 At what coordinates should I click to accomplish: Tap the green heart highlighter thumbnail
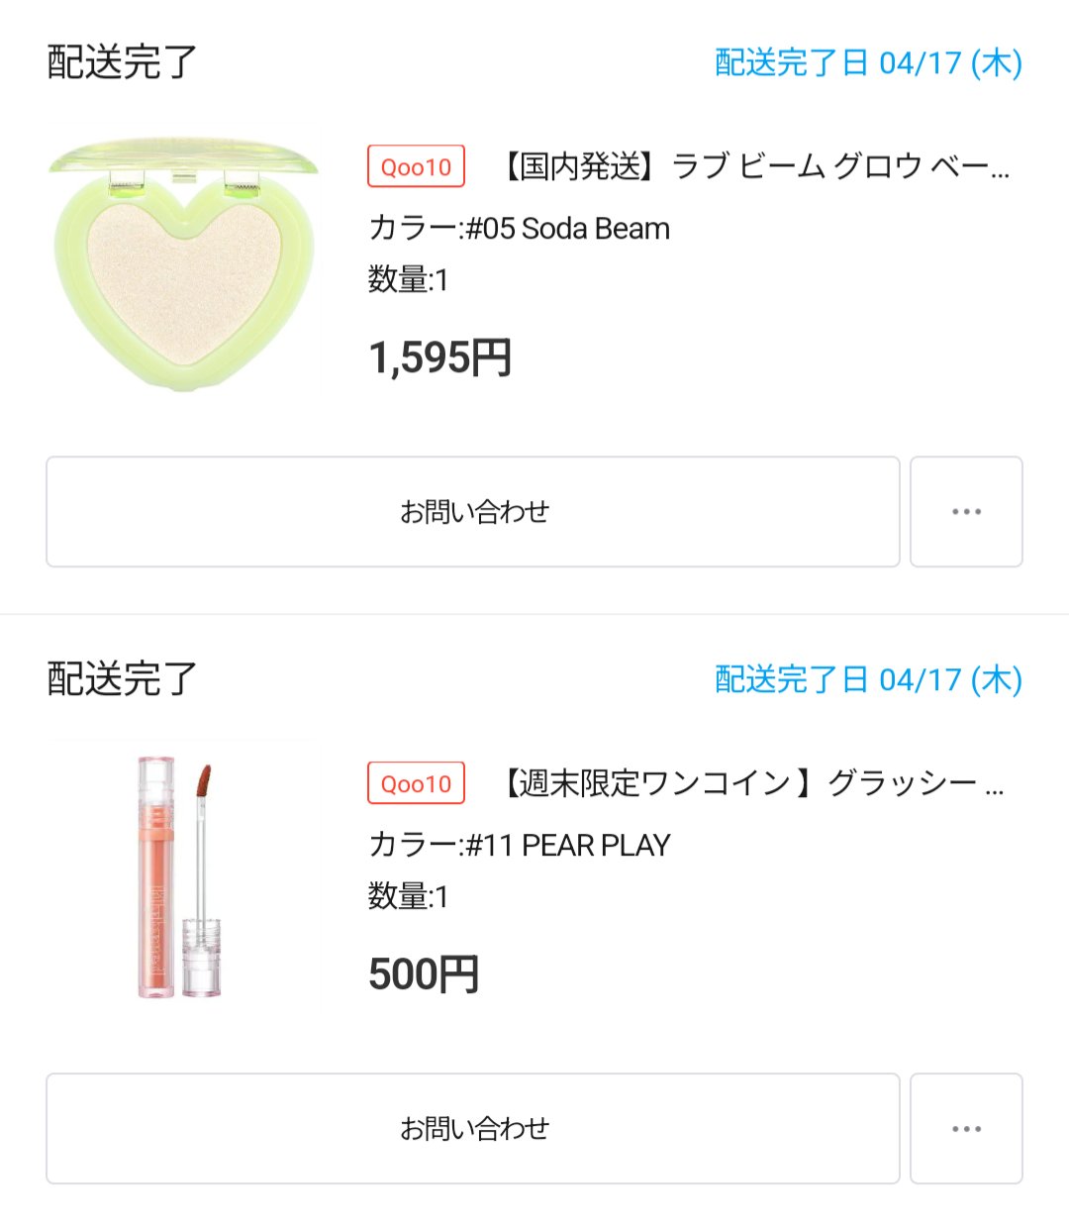coord(184,263)
